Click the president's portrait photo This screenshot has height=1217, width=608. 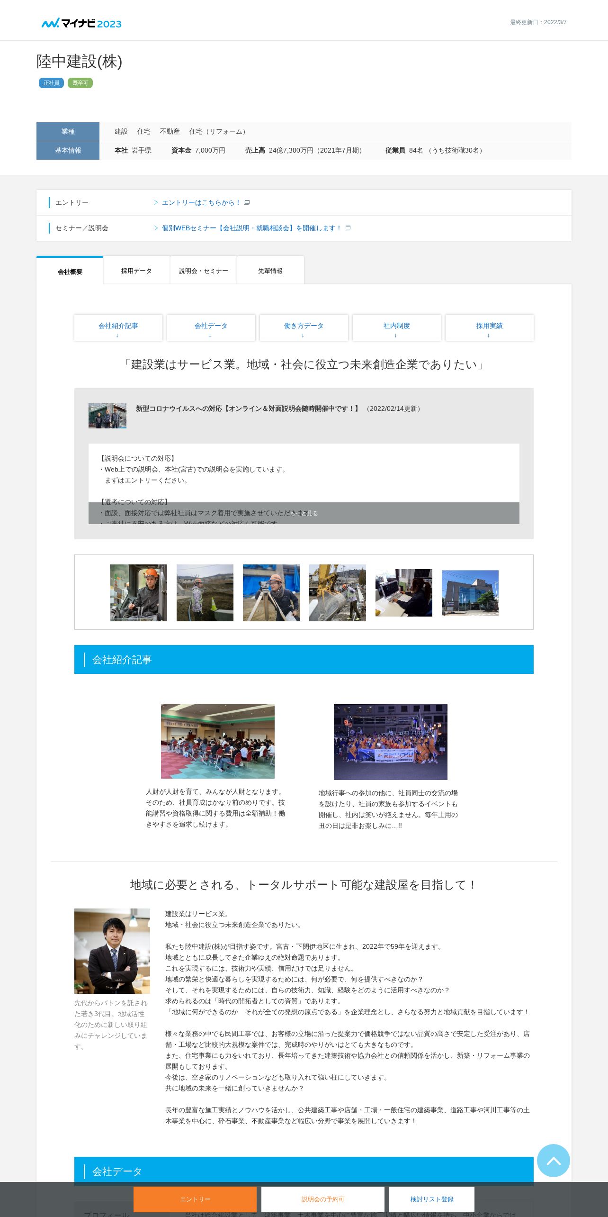point(112,951)
